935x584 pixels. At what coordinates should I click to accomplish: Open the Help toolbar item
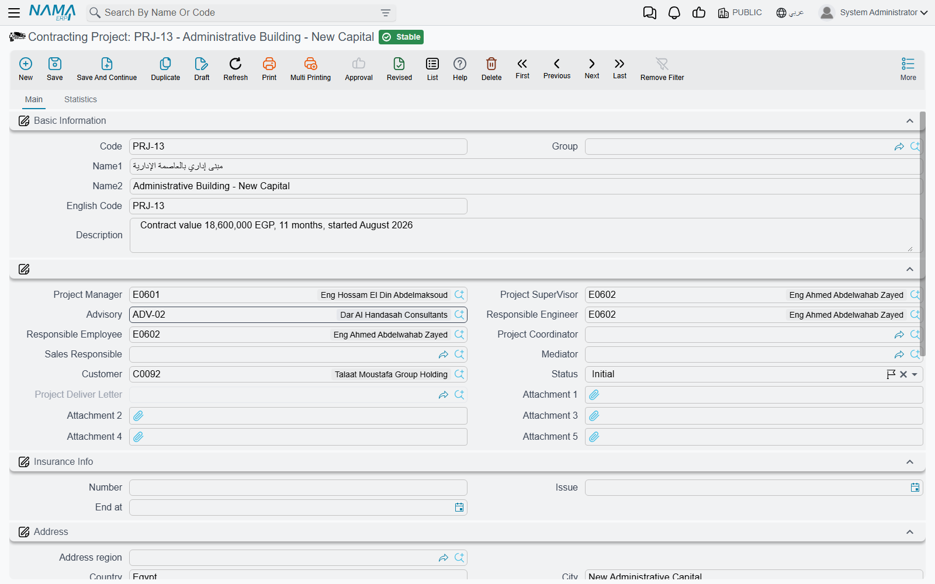pyautogui.click(x=460, y=69)
